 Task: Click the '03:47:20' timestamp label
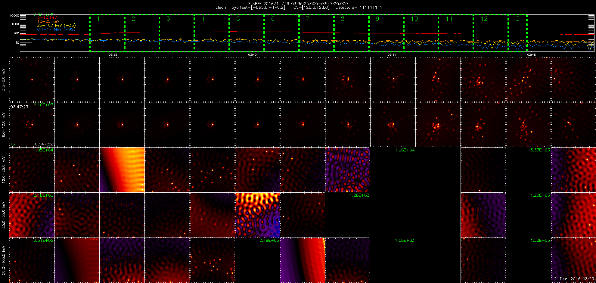tap(19, 107)
